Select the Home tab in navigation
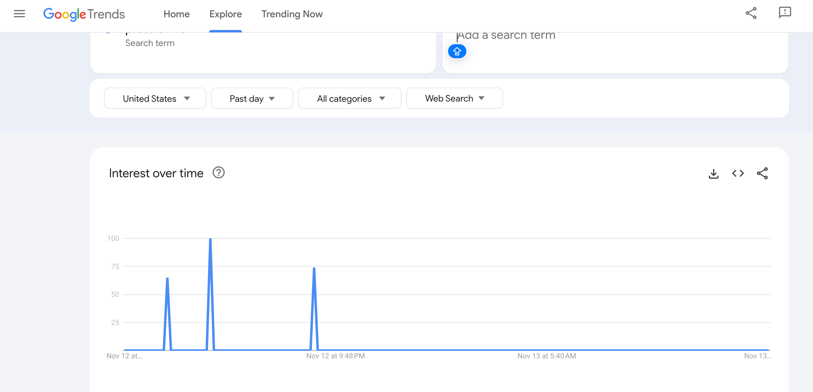 click(176, 14)
